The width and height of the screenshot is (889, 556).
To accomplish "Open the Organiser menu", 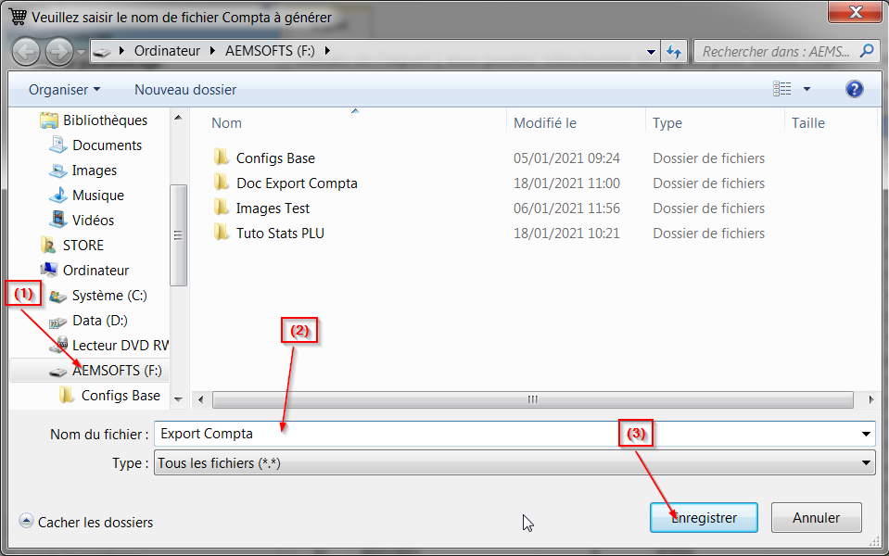I will [64, 90].
